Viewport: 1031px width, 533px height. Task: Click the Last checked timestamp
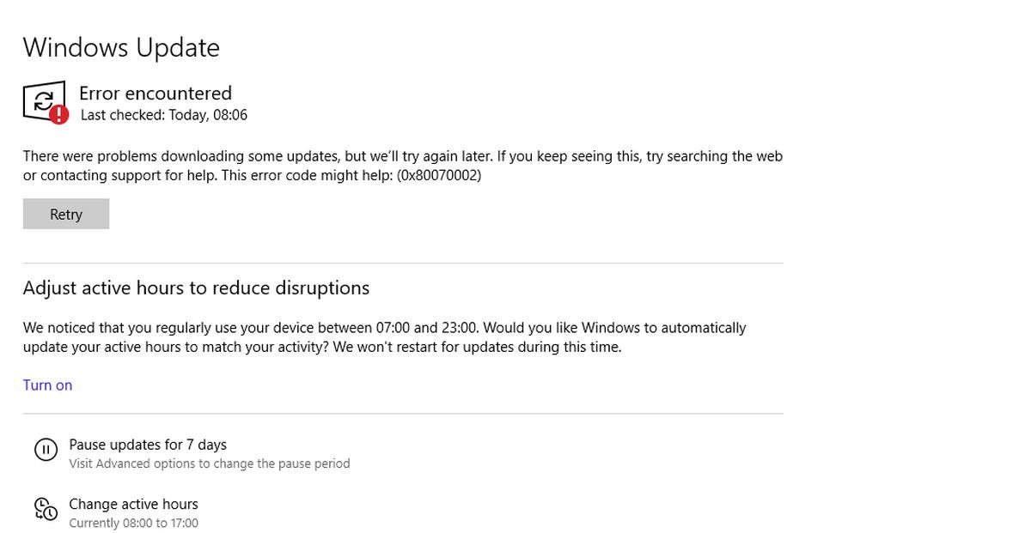pyautogui.click(x=164, y=115)
